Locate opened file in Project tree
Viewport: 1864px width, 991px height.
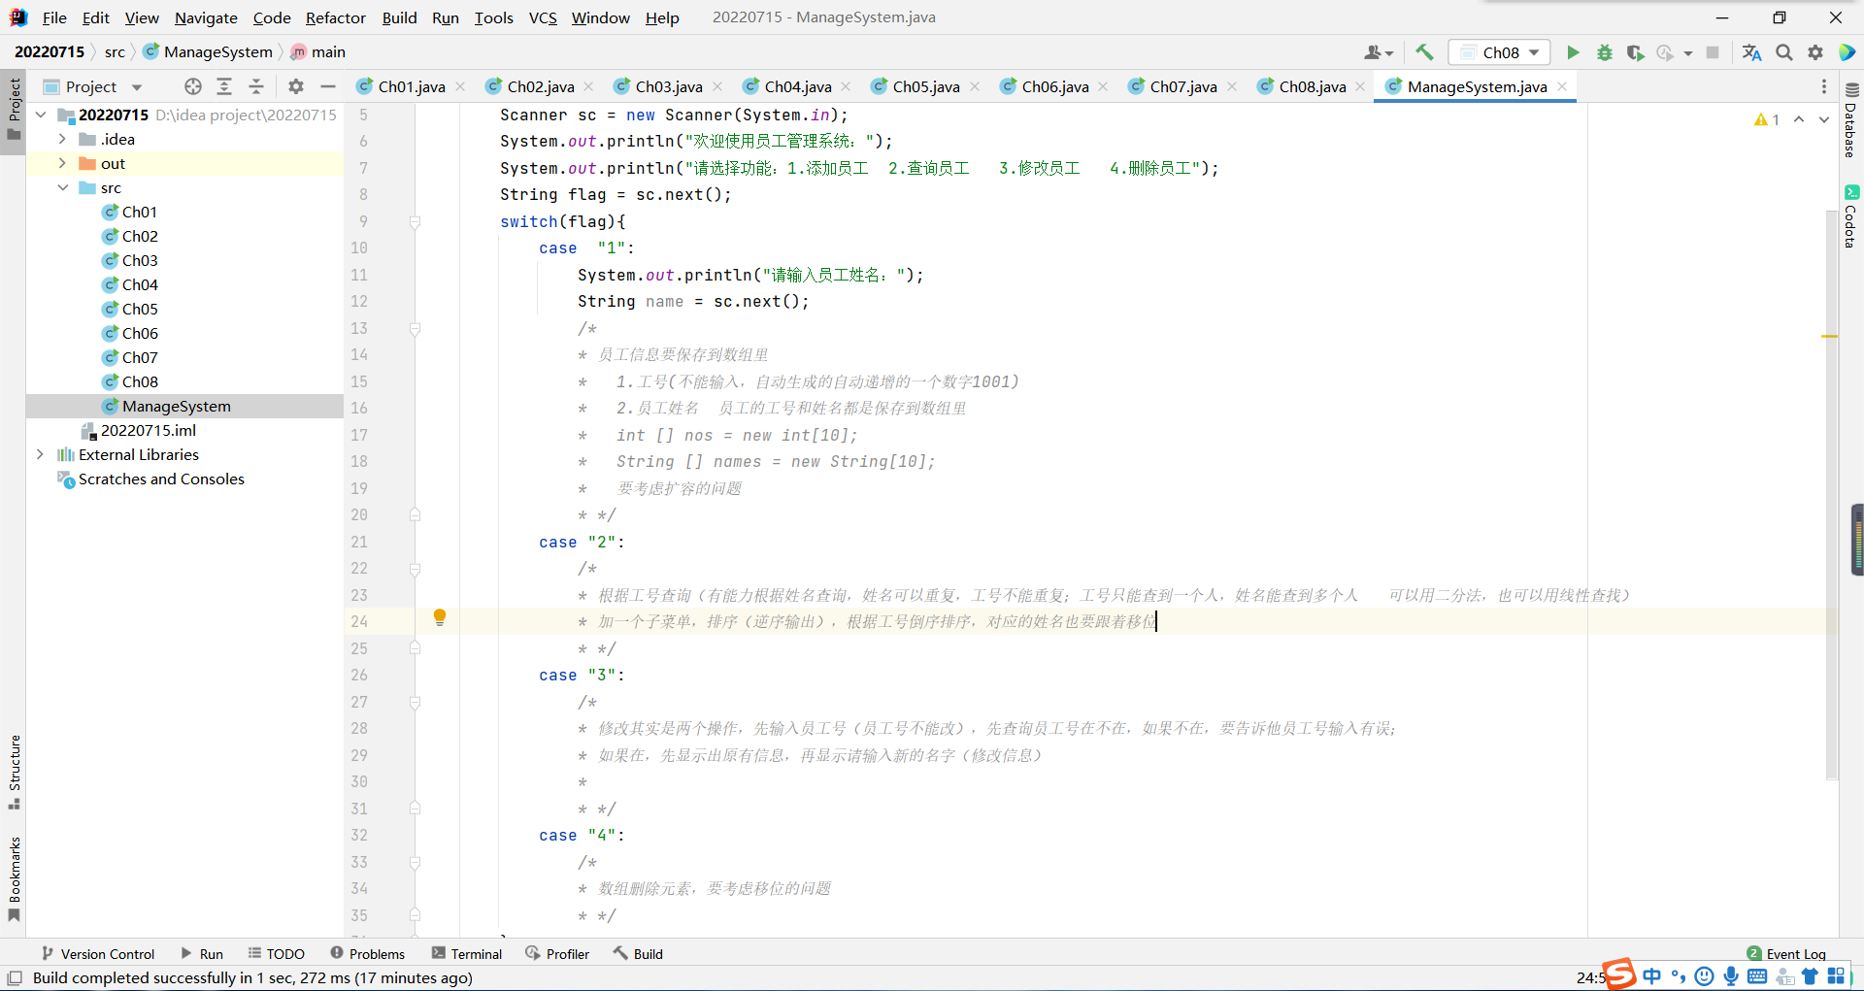[x=193, y=86]
